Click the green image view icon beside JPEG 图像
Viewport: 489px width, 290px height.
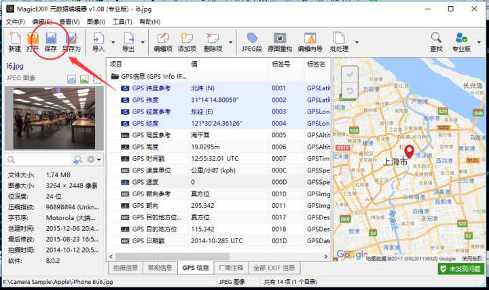pyautogui.click(x=84, y=79)
